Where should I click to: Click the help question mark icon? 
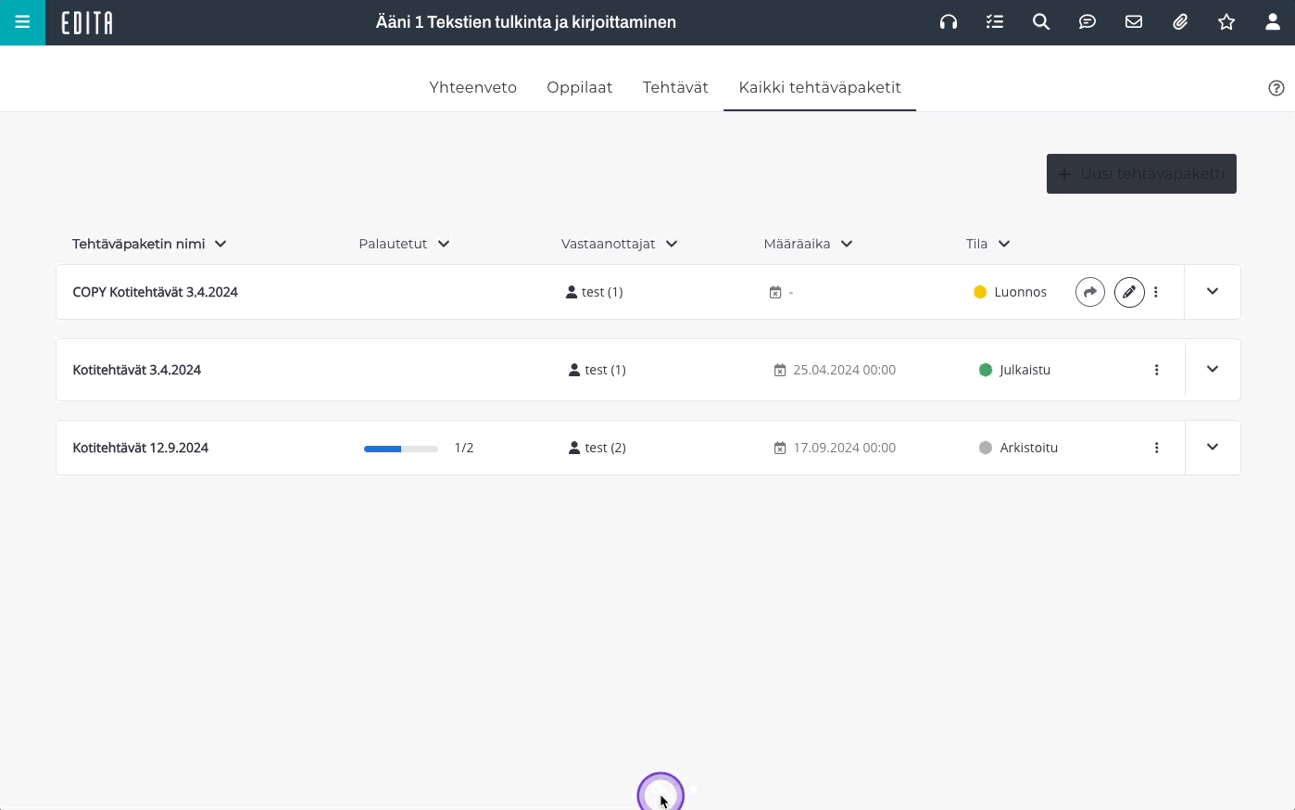tap(1276, 88)
